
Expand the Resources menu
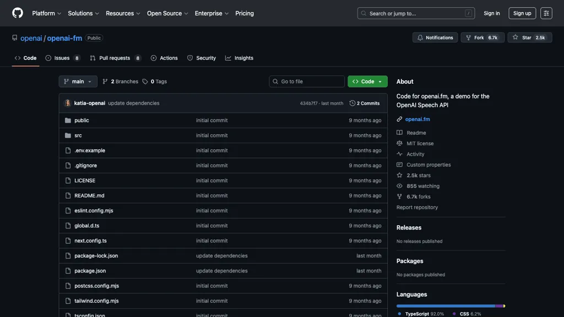tap(123, 13)
